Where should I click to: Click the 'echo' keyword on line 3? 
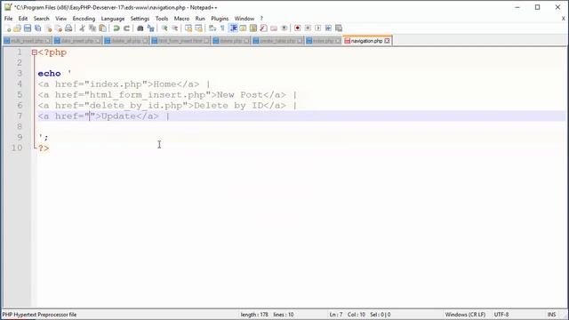click(x=50, y=74)
